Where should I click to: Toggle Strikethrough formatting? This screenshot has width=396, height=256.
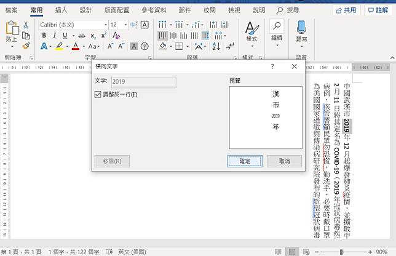82,36
